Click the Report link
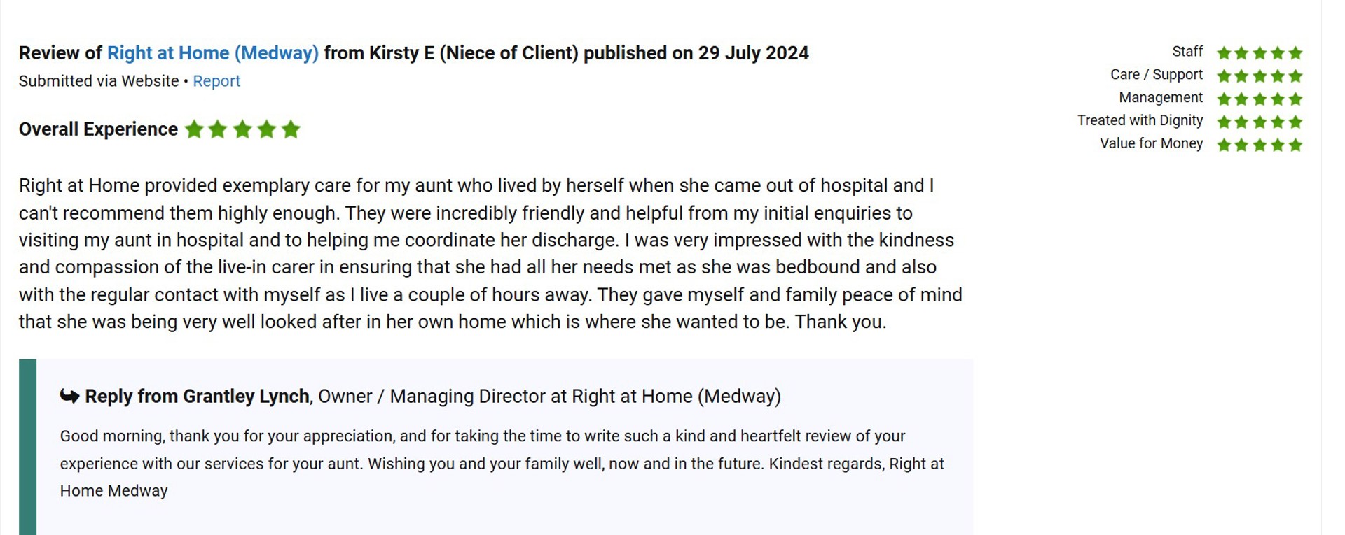Image resolution: width=1345 pixels, height=535 pixels. [216, 81]
